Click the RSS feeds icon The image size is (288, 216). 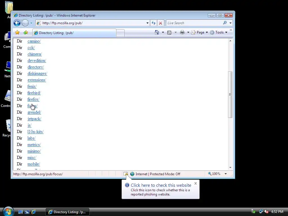coord(169,33)
